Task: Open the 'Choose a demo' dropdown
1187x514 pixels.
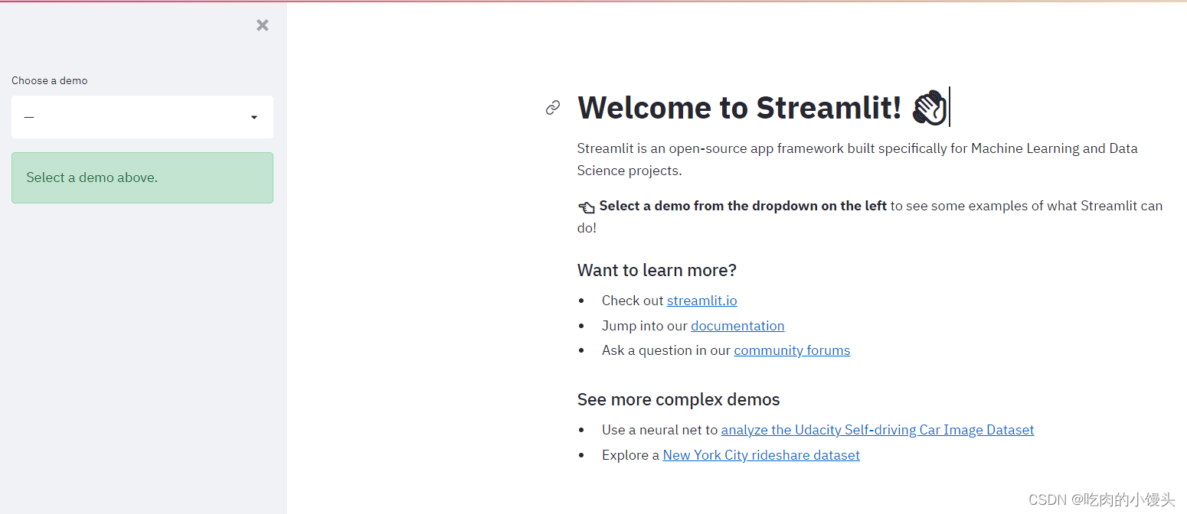Action: point(142,117)
